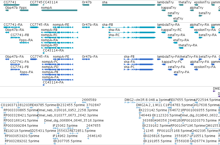The image size is (220, 145).
Task: Select the nompA-PE protein feature
Action: (x=63, y=59)
